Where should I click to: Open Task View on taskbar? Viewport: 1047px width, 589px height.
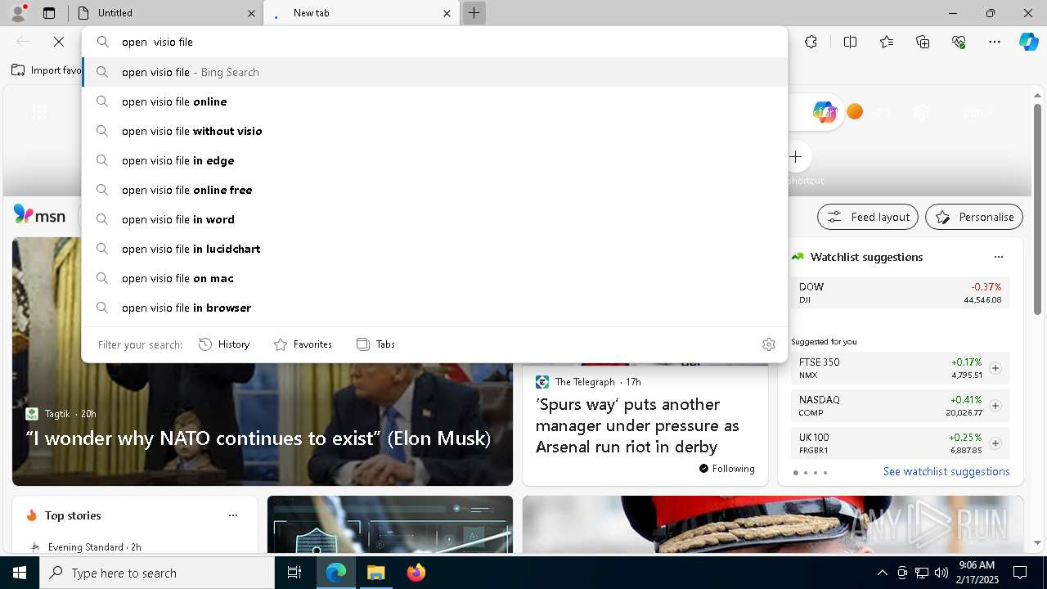[x=294, y=573]
